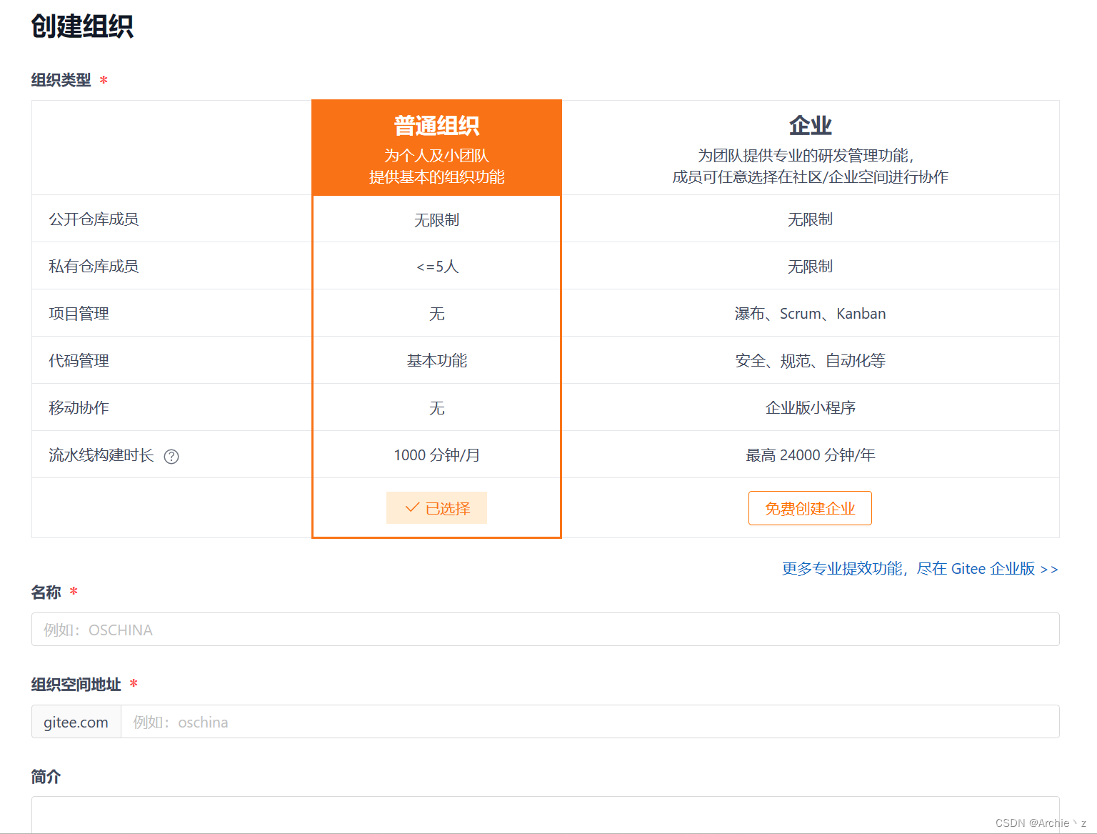
Task: Select the 普通组织 plan header
Action: point(436,147)
